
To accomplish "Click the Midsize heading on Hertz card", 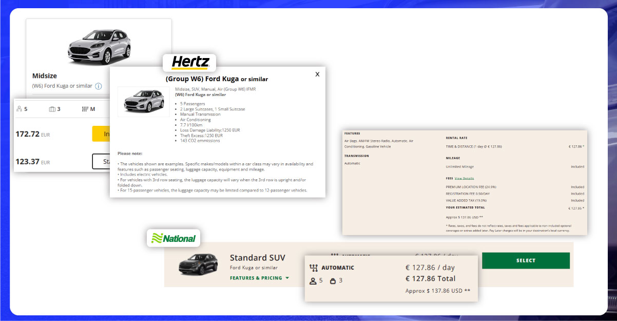I will [44, 75].
